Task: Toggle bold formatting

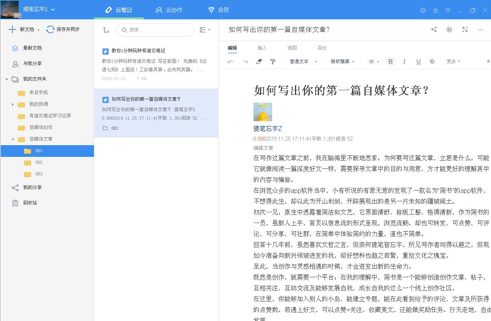Action: [390, 61]
